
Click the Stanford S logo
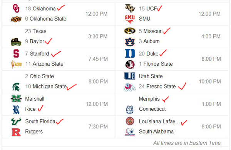click(16, 53)
